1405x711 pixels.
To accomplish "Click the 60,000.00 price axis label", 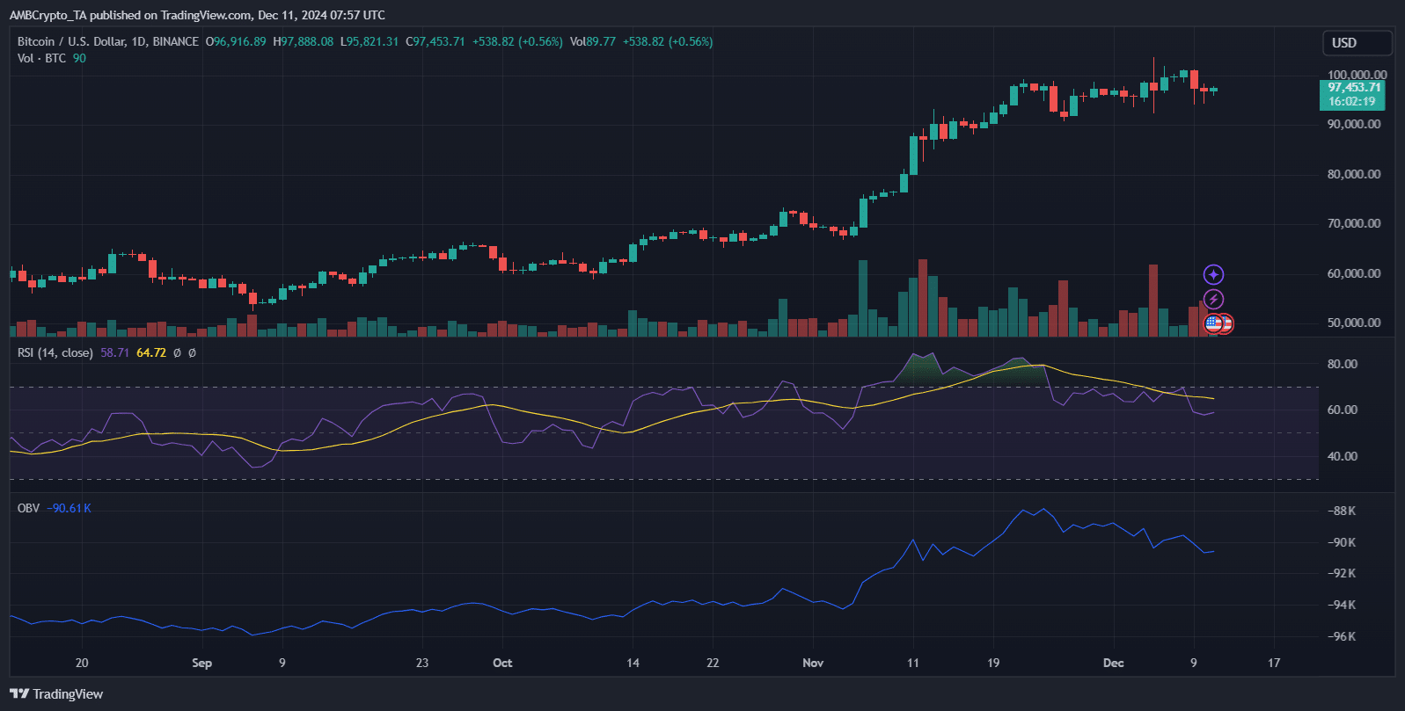I will click(x=1354, y=273).
